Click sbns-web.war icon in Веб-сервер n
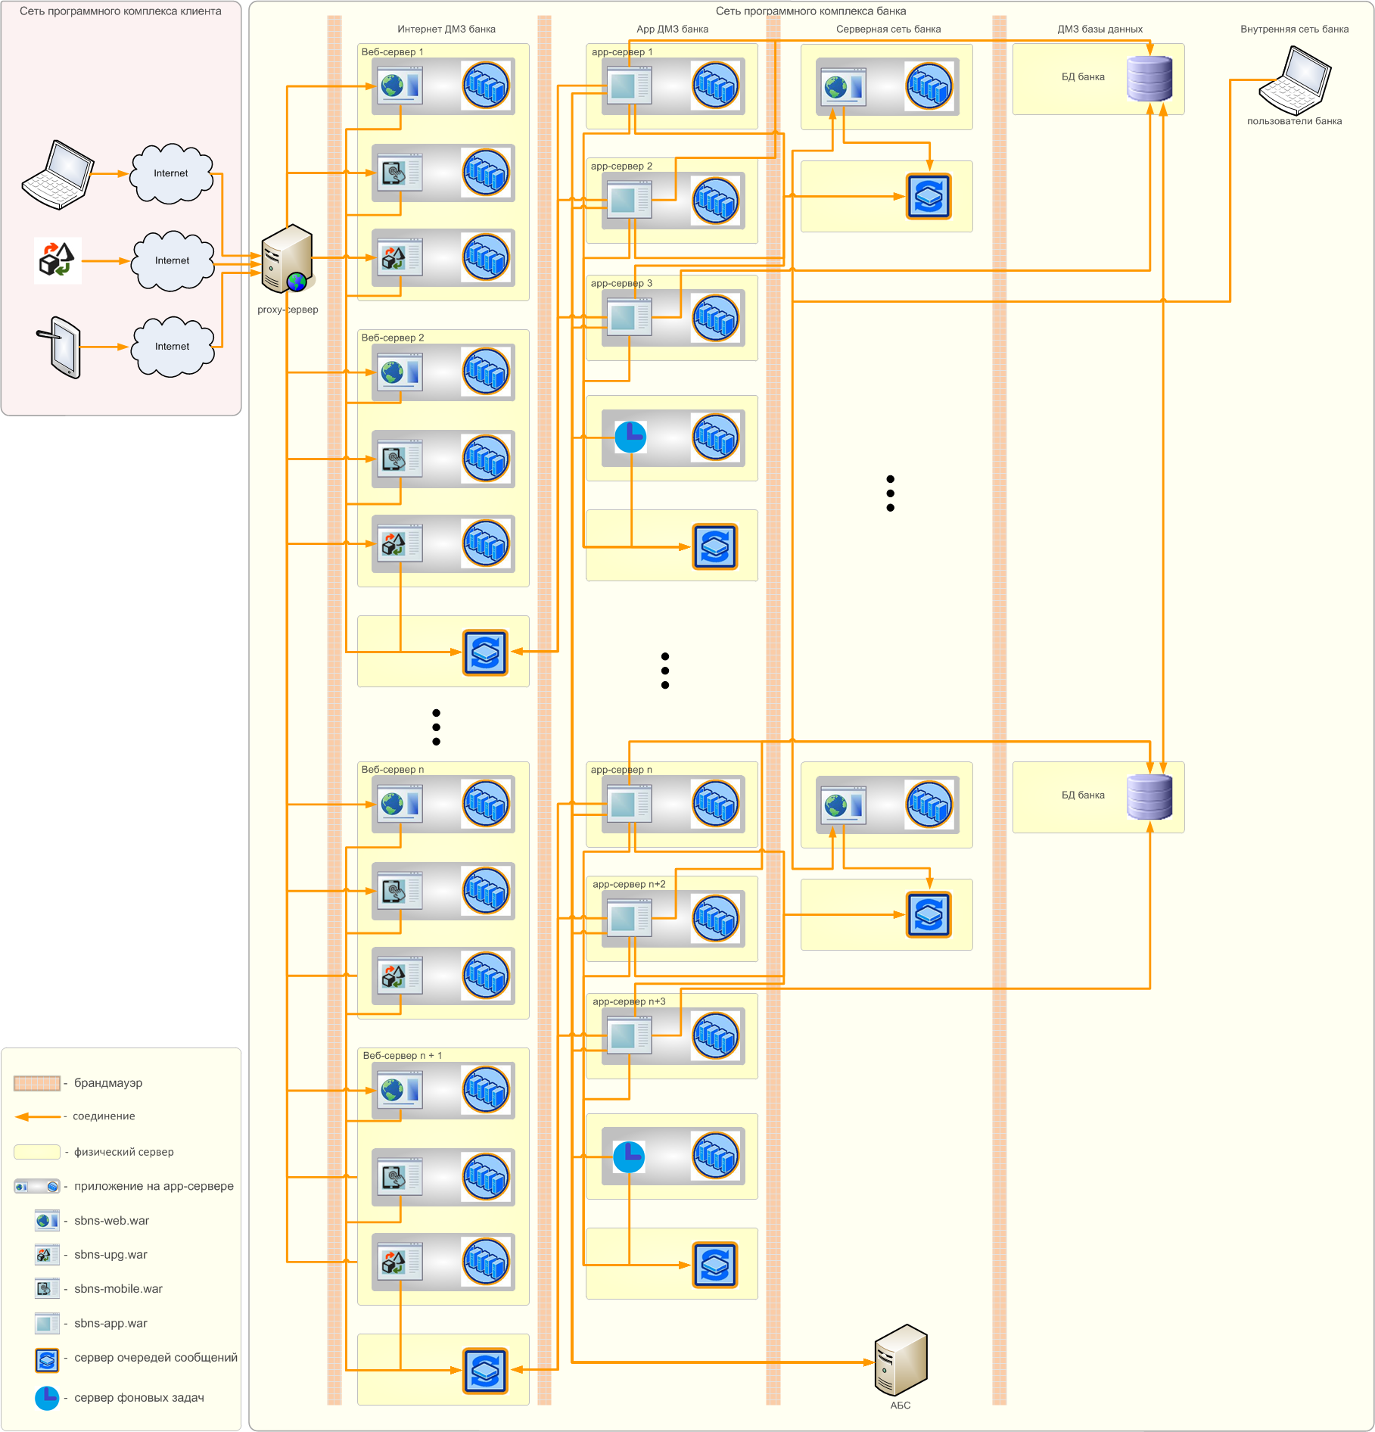1375x1432 pixels. coord(400,804)
